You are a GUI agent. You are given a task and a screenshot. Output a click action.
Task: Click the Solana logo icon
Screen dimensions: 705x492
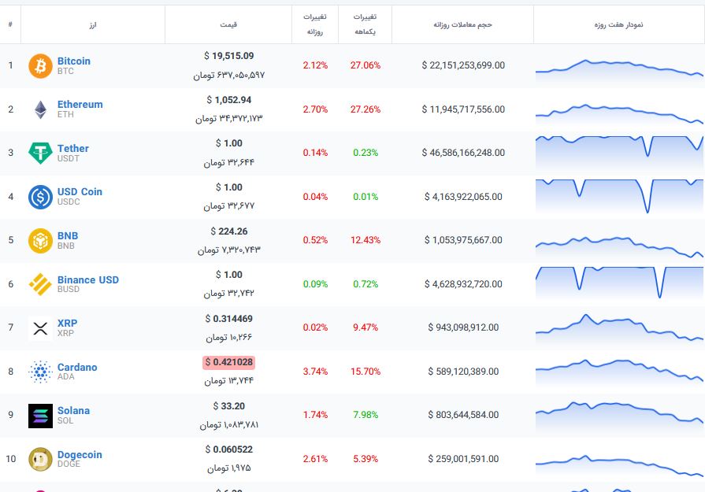point(40,416)
